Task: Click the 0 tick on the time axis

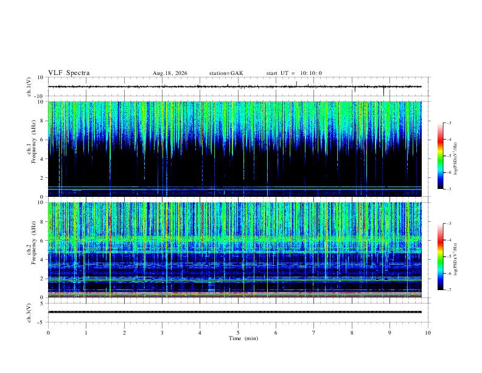Action: click(x=48, y=333)
